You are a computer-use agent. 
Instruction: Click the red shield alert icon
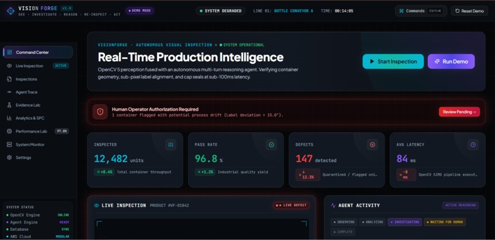tap(100, 112)
